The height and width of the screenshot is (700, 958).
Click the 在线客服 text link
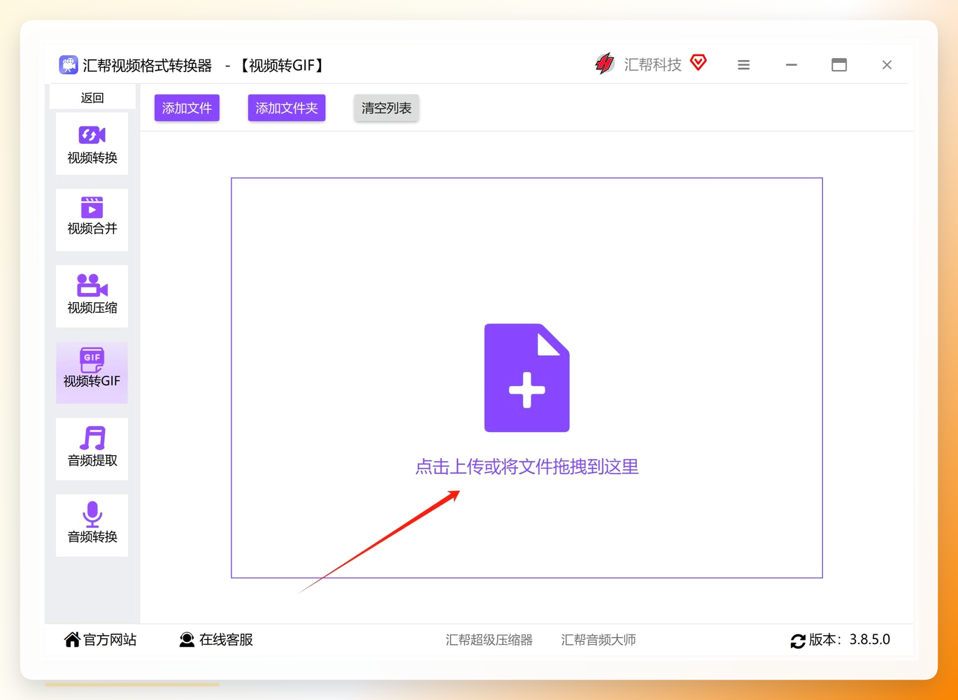click(226, 640)
